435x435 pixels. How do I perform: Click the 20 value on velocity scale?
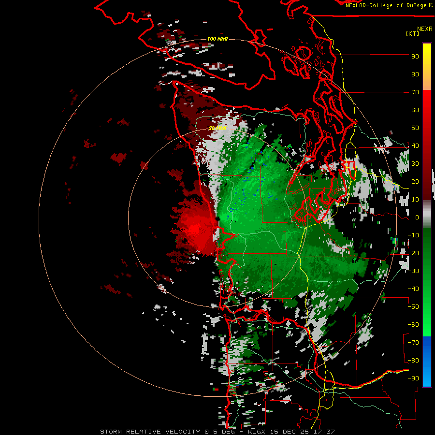pyautogui.click(x=415, y=182)
